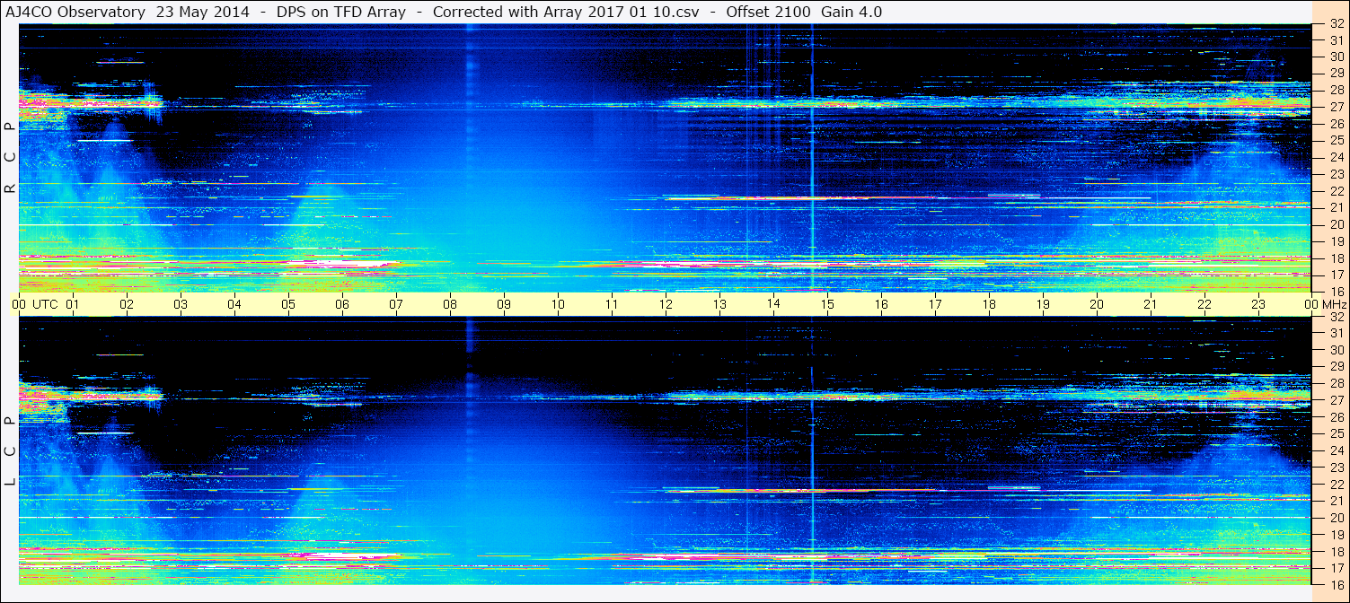This screenshot has width=1350, height=603.
Task: Click the 24 MHz label of RCP panel
Action: pyautogui.click(x=1336, y=157)
